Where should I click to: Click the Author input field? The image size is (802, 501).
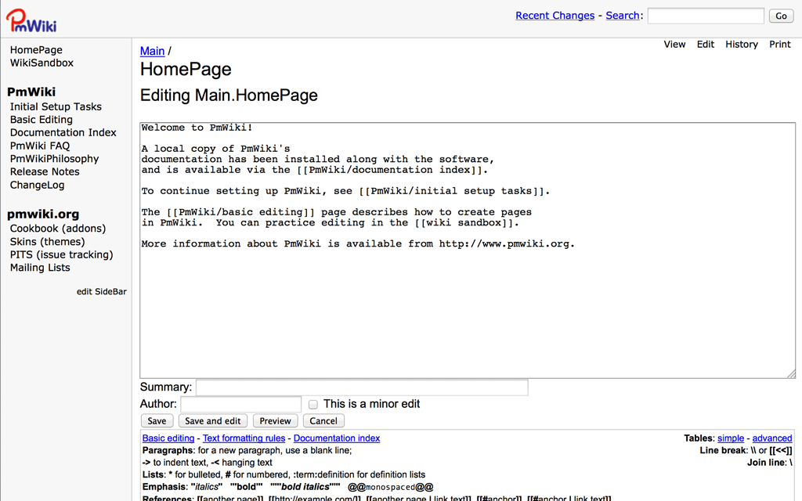240,405
